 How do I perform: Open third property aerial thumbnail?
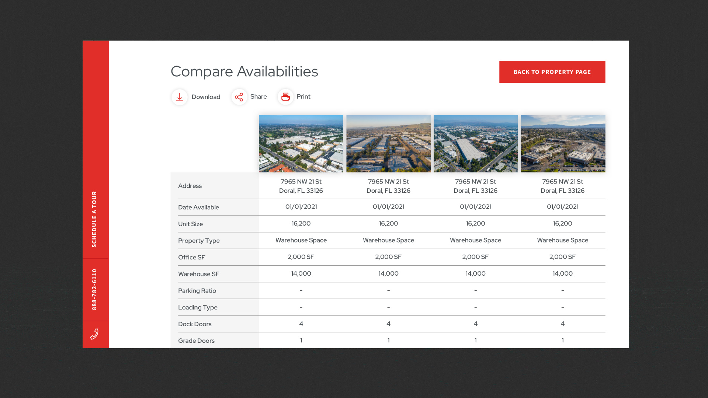[x=475, y=143]
